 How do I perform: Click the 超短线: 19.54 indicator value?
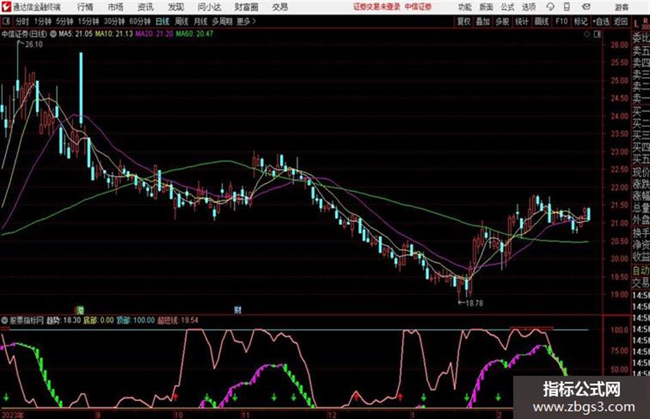[x=178, y=321]
